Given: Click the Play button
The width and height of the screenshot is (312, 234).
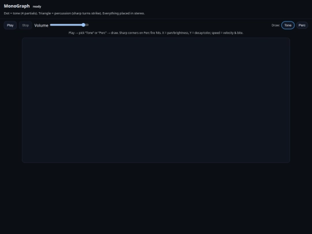Looking at the screenshot, I should tap(10, 25).
